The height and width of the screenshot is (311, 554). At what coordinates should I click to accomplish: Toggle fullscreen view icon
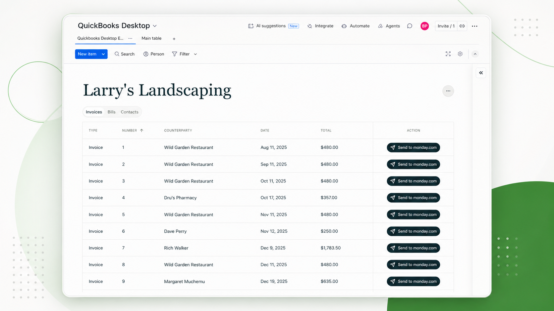(x=448, y=54)
